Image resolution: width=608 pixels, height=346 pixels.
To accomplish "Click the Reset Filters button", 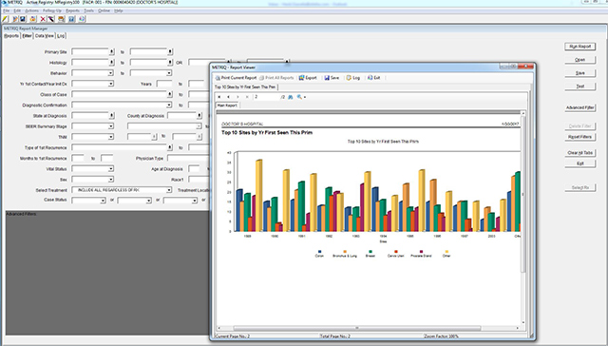I will point(580,137).
